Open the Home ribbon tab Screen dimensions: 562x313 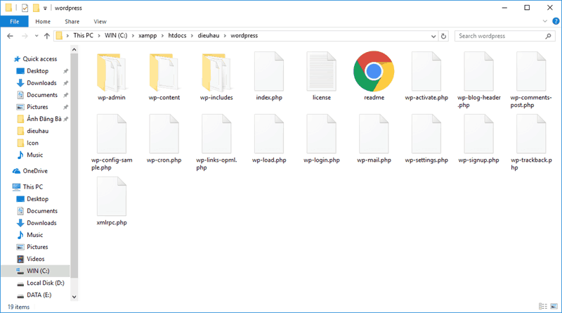(43, 22)
